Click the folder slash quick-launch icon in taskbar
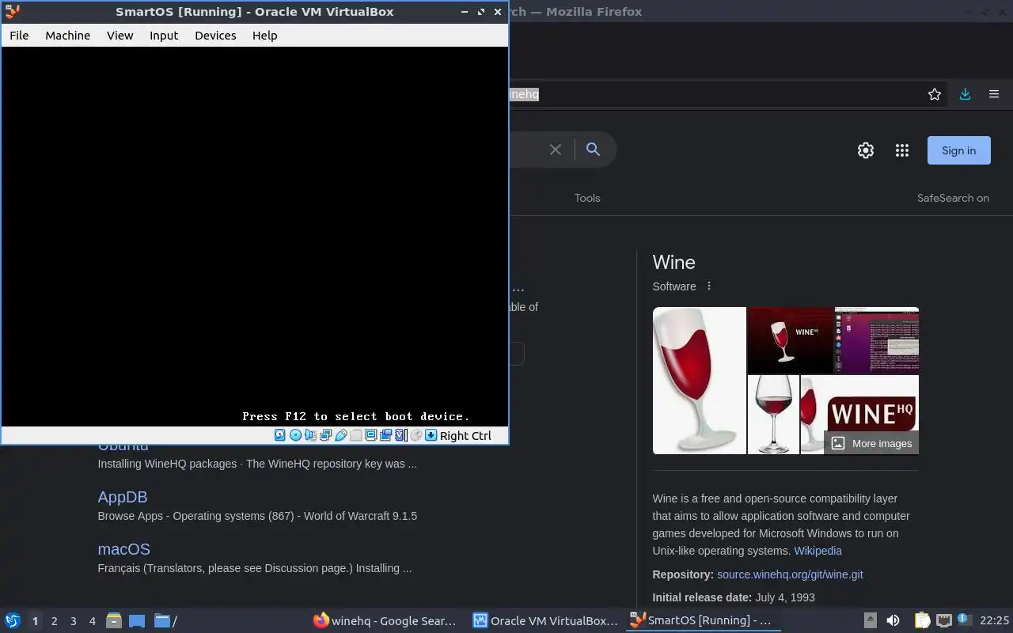Screen dimensions: 1013x633 [x=165, y=621]
